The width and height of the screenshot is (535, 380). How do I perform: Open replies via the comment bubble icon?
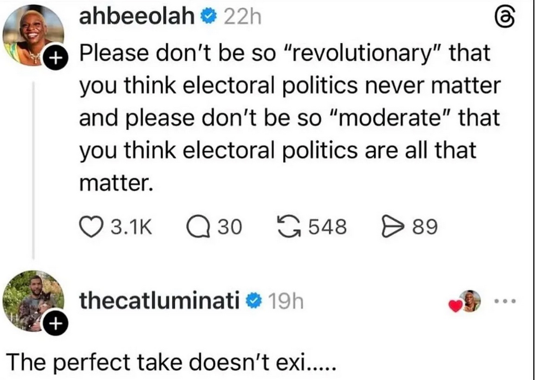pyautogui.click(x=199, y=226)
